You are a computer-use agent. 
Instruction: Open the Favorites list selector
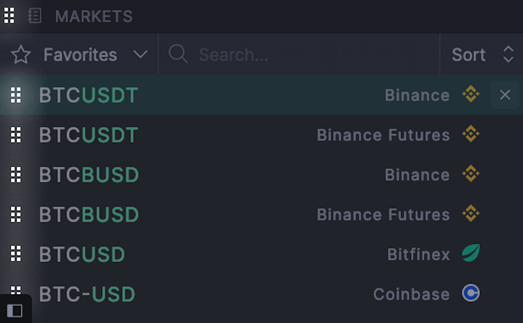coord(79,55)
